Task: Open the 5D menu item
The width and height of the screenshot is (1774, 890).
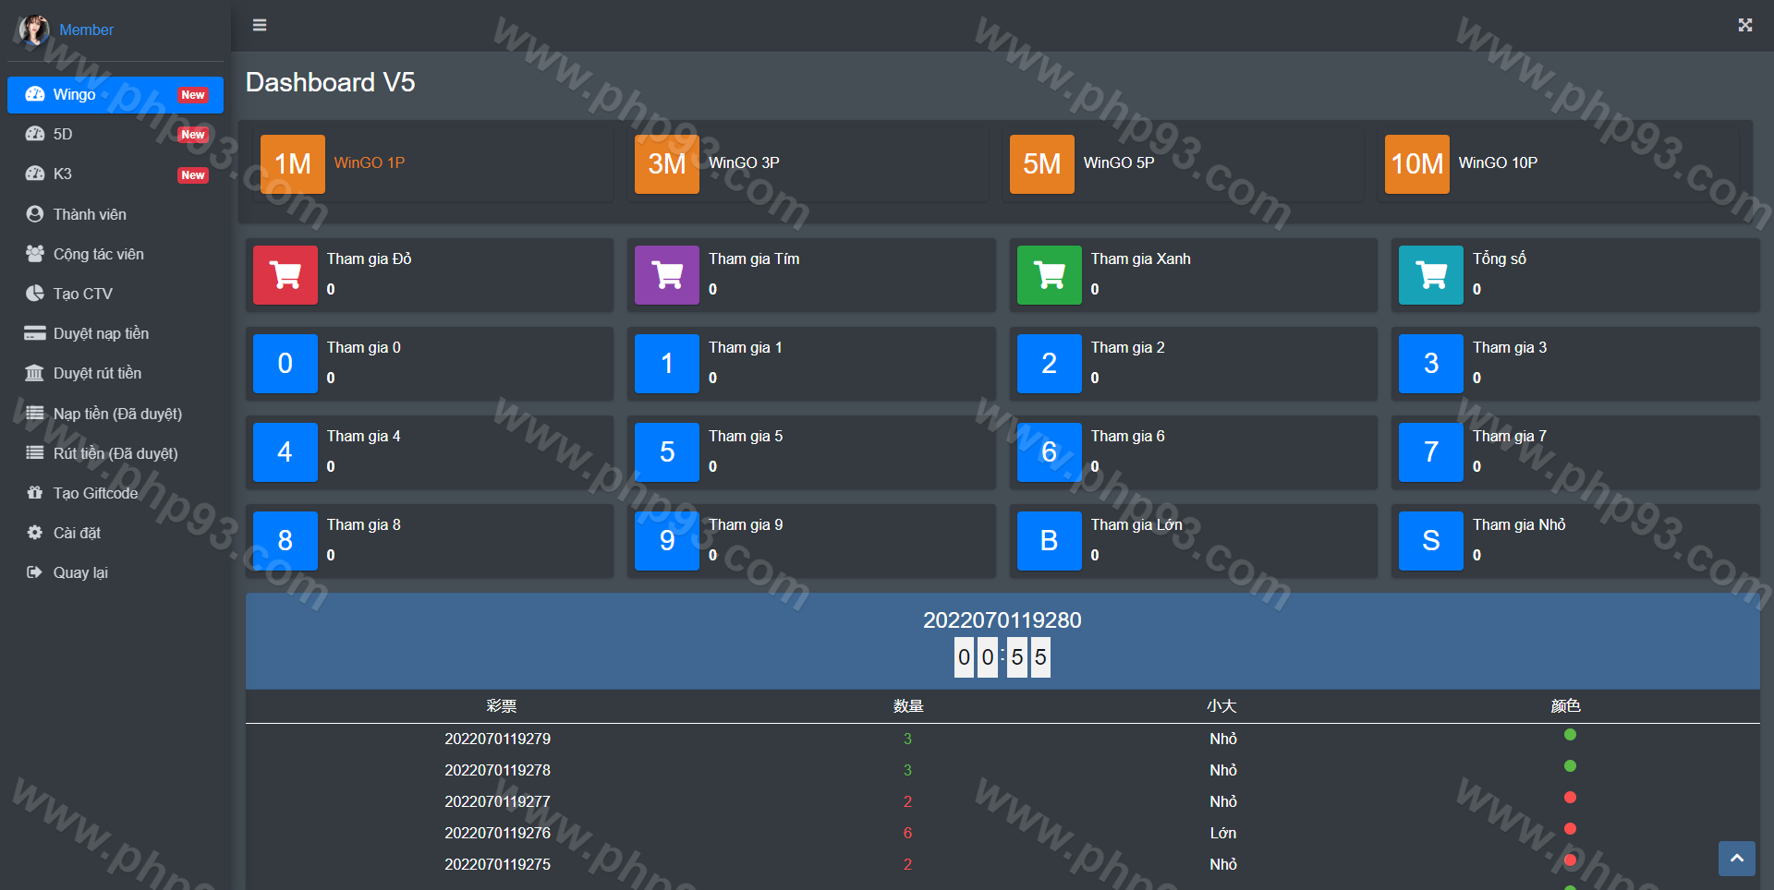Action: point(63,134)
